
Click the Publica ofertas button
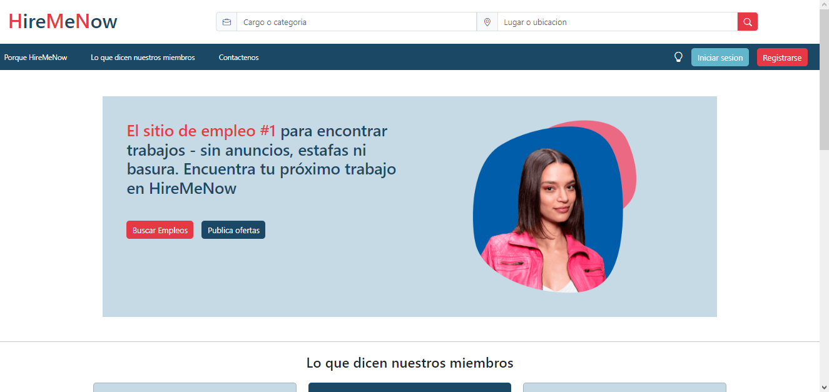233,230
